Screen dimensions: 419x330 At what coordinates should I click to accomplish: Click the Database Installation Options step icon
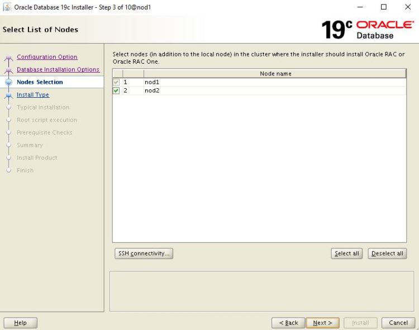click(x=8, y=70)
